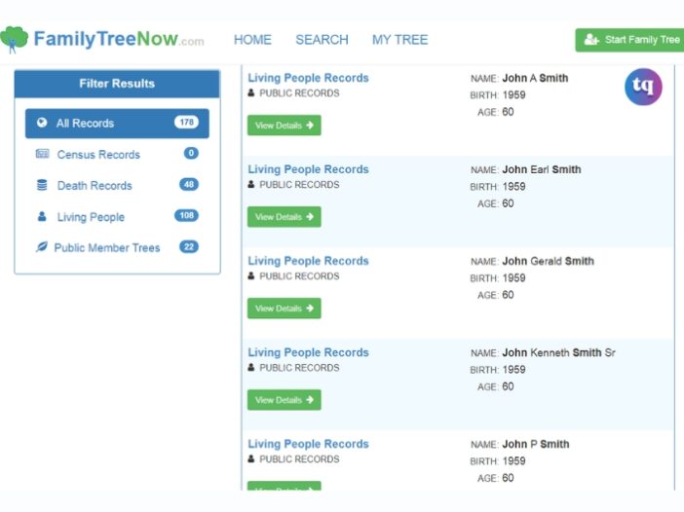Click birth year 1959 for John A Smith
Image resolution: width=684 pixels, height=512 pixels.
(x=513, y=95)
